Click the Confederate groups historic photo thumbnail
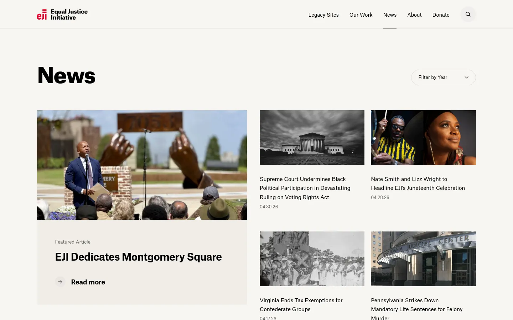This screenshot has width=513, height=320. pos(312,259)
